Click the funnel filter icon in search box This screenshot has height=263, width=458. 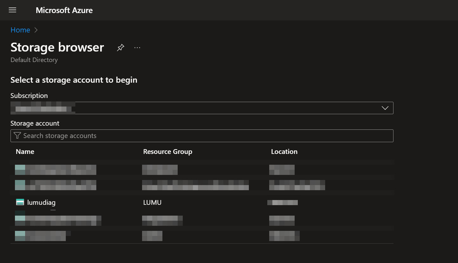coord(17,136)
